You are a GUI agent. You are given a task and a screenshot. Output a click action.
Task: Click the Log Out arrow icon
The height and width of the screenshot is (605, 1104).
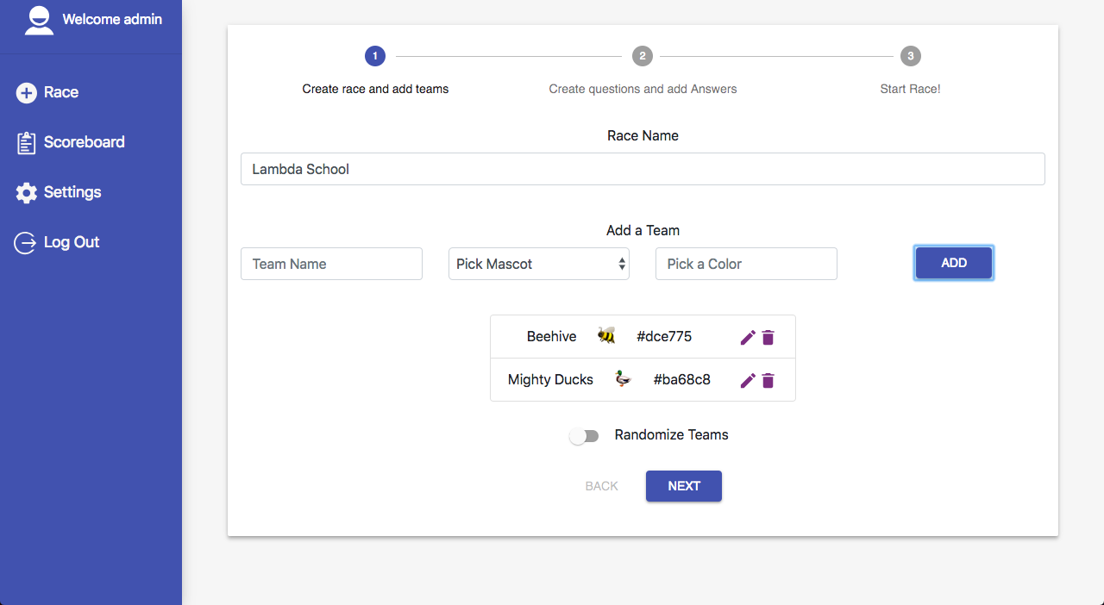click(25, 242)
